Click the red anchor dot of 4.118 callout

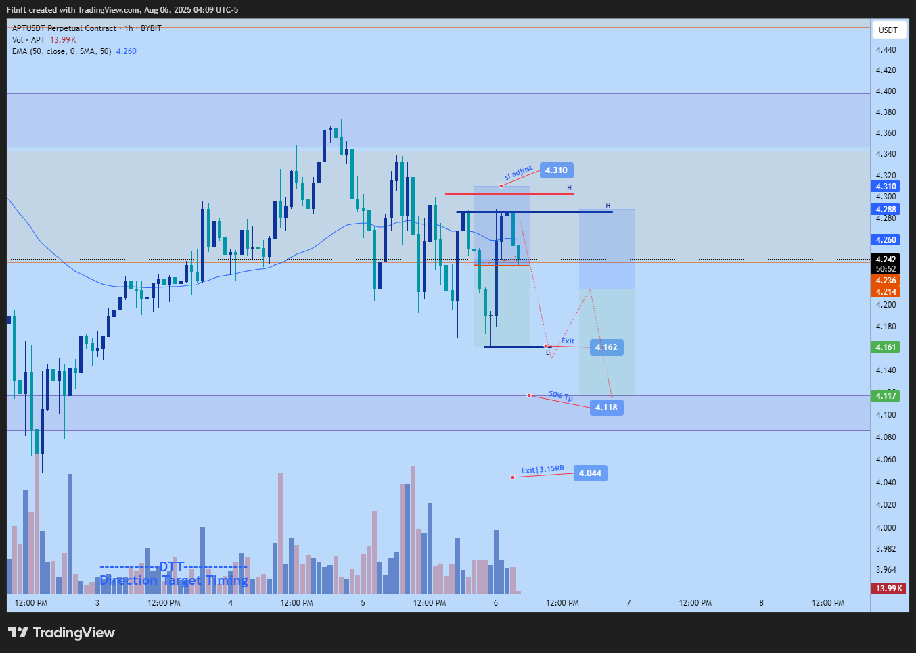(x=529, y=395)
